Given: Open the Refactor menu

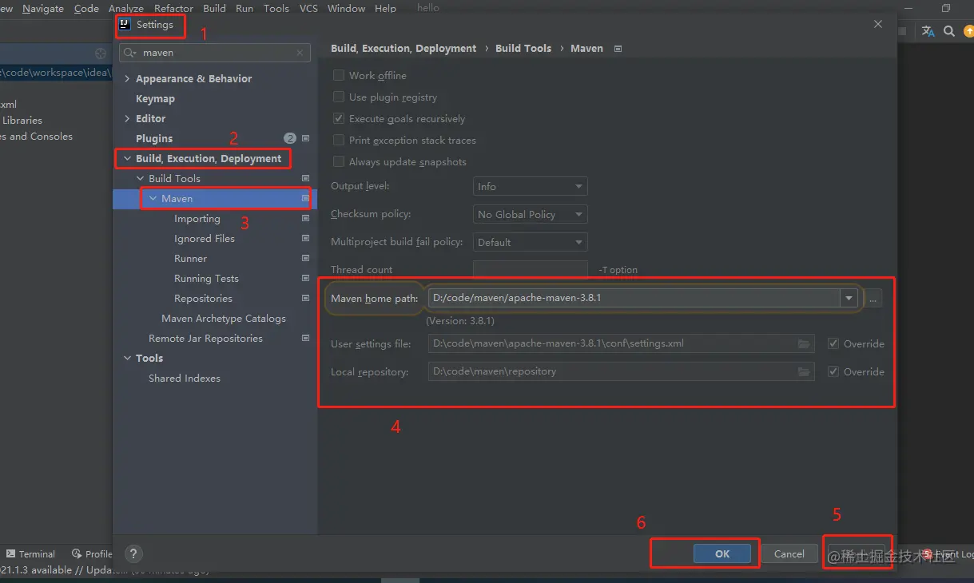Looking at the screenshot, I should point(173,8).
